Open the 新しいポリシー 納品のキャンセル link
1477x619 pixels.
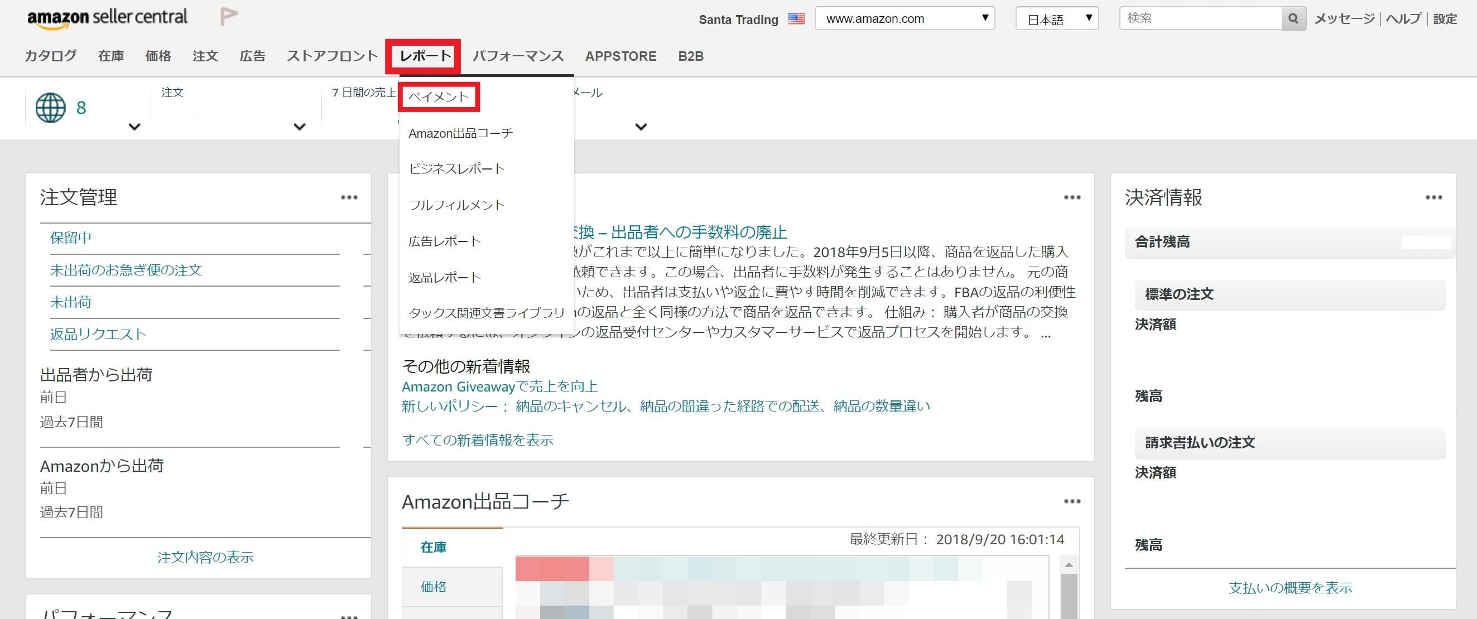[666, 406]
